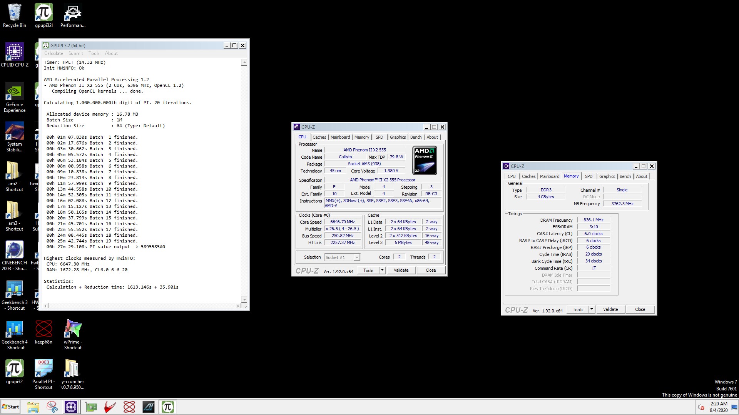Click the GPUPI title bar pi icon
739x415 pixels.
46,45
